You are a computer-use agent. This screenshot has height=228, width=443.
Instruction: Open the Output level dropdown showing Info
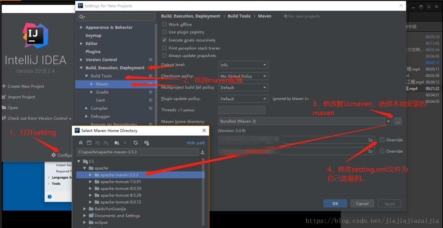click(x=243, y=65)
